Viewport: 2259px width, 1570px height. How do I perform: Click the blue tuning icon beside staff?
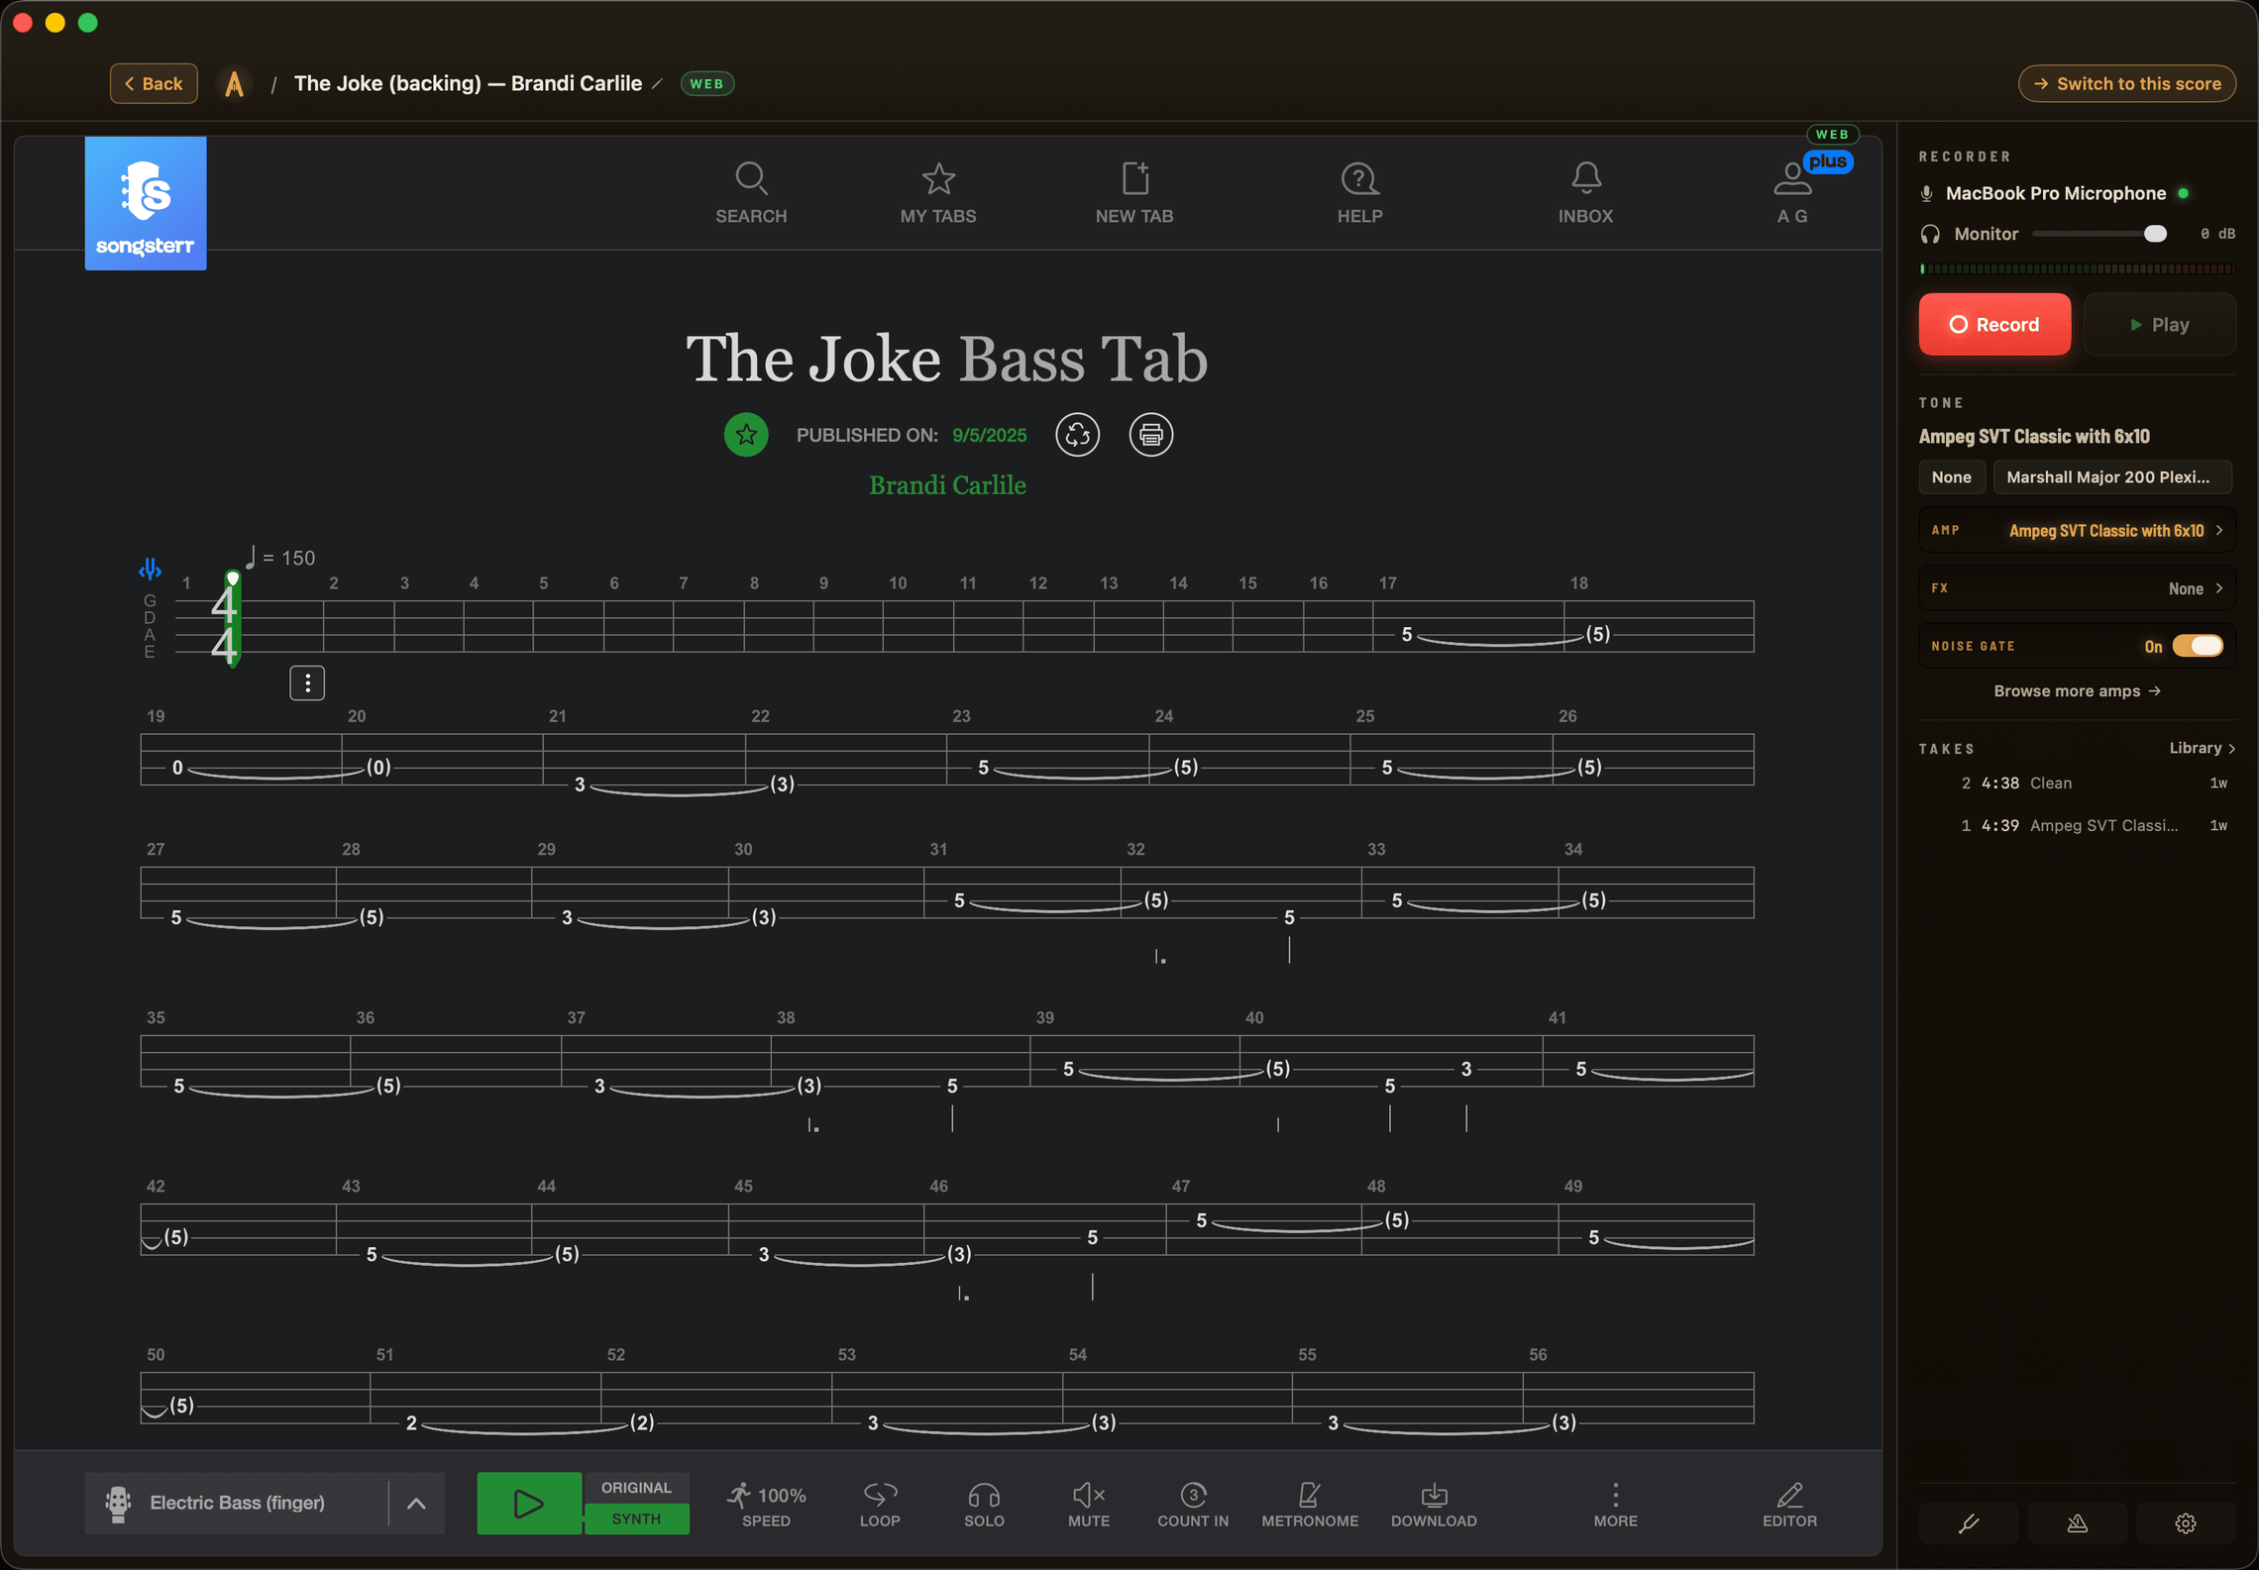[150, 570]
